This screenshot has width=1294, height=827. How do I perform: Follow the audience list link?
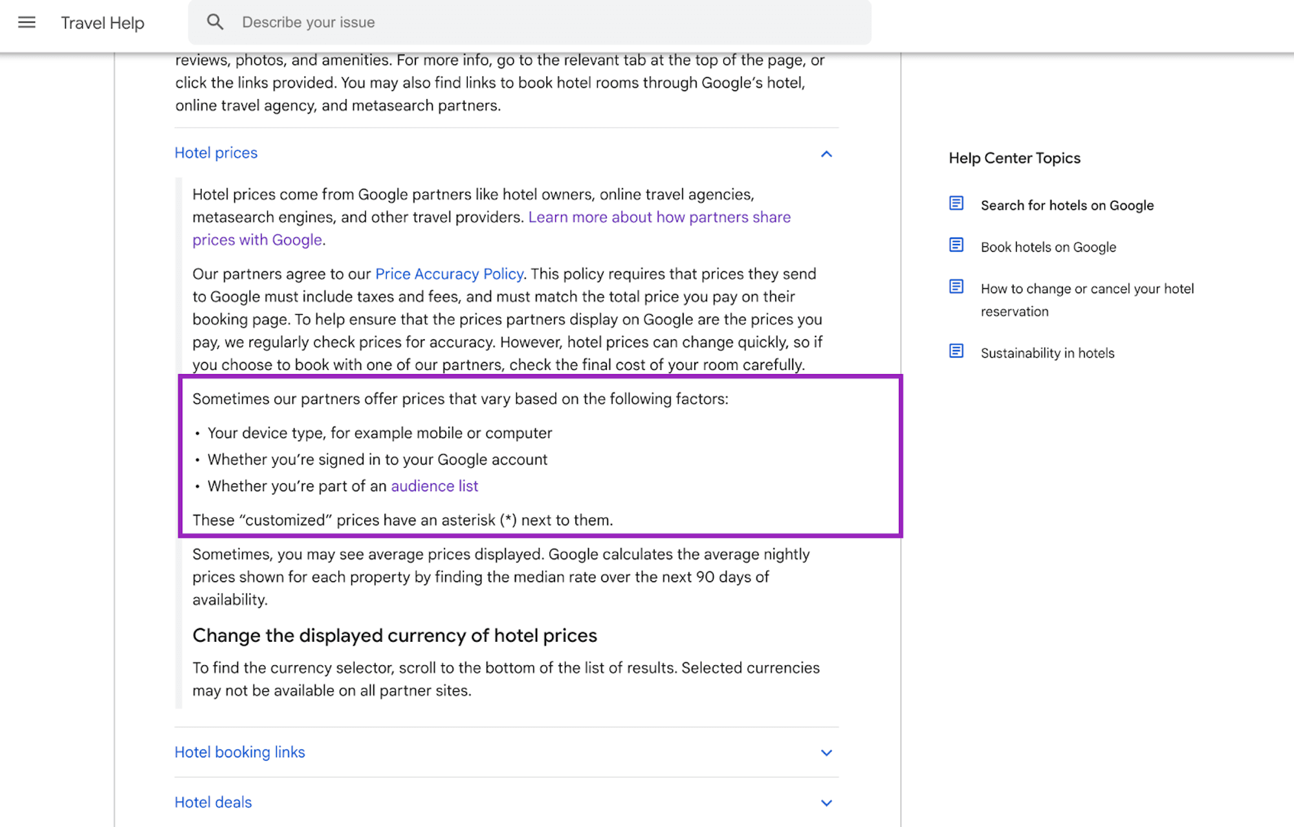pos(434,487)
